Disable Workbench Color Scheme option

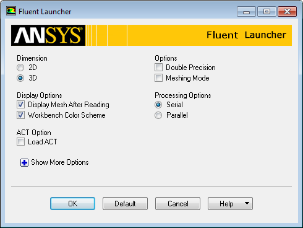click(x=20, y=115)
